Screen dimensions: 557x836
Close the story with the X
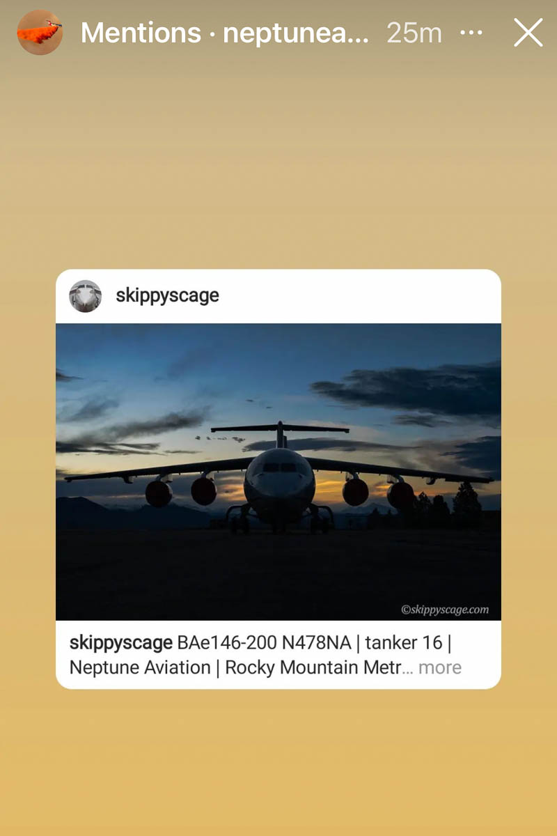[x=528, y=33]
